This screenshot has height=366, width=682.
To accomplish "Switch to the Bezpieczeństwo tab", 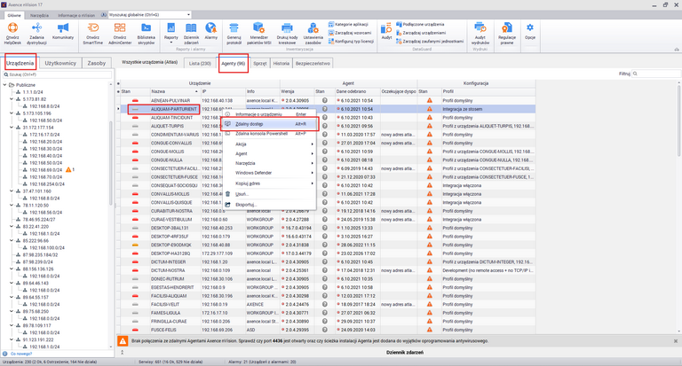I will coord(313,64).
